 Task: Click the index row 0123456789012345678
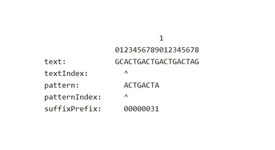coord(157,50)
